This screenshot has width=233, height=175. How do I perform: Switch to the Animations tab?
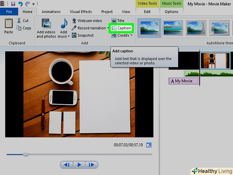coord(51,12)
